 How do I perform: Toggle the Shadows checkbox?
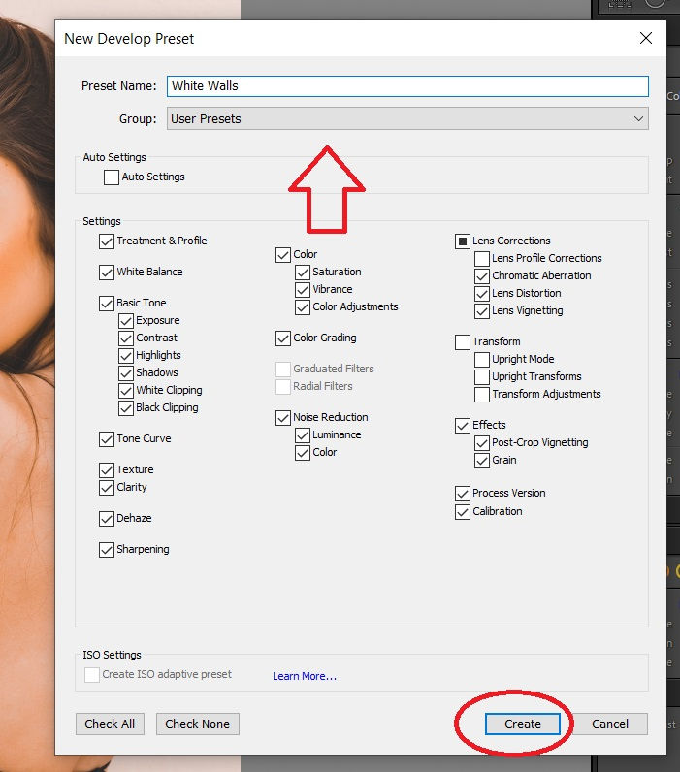[126, 373]
